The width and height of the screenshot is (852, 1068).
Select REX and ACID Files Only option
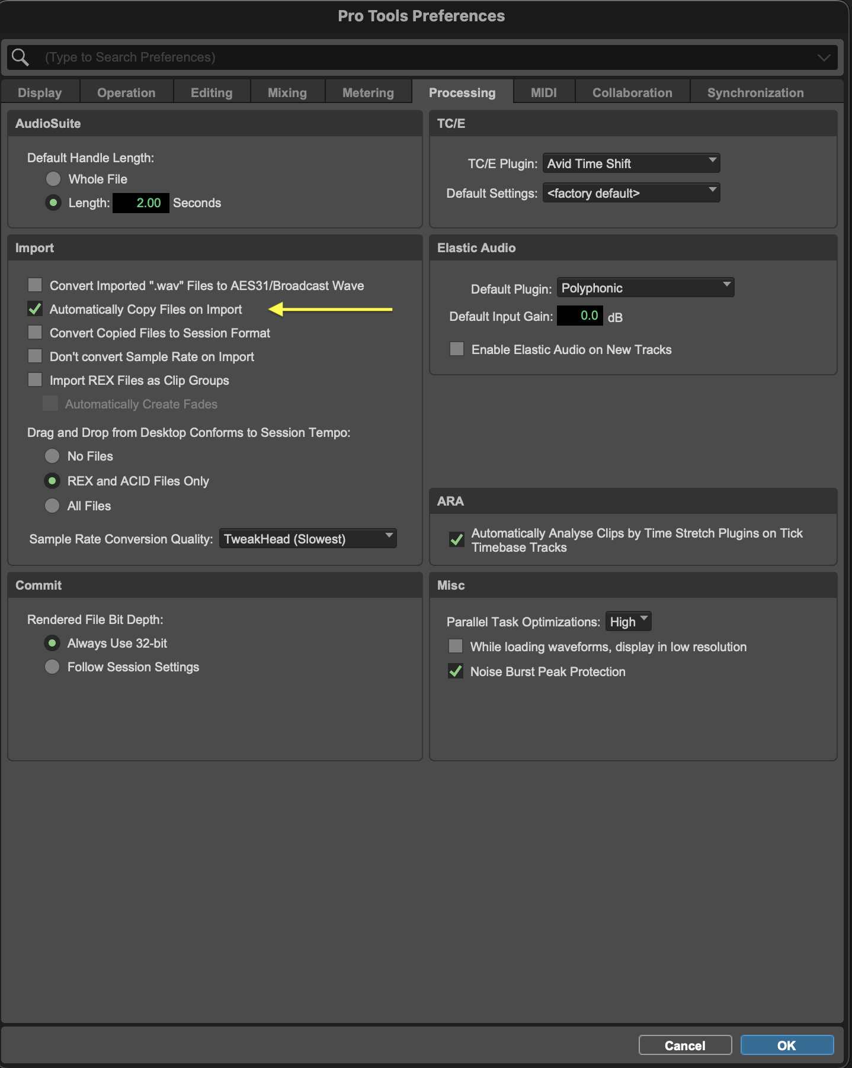pos(52,481)
